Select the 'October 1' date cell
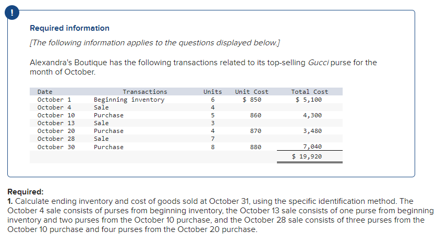Viewport: 448px width, 244px height. pos(54,100)
